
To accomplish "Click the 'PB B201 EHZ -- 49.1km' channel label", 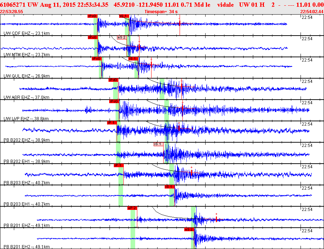I will (x=27, y=226).
